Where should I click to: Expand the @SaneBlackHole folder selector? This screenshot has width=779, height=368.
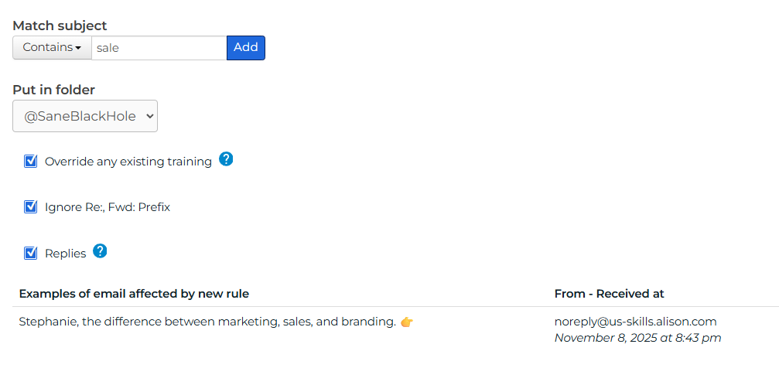(x=85, y=116)
